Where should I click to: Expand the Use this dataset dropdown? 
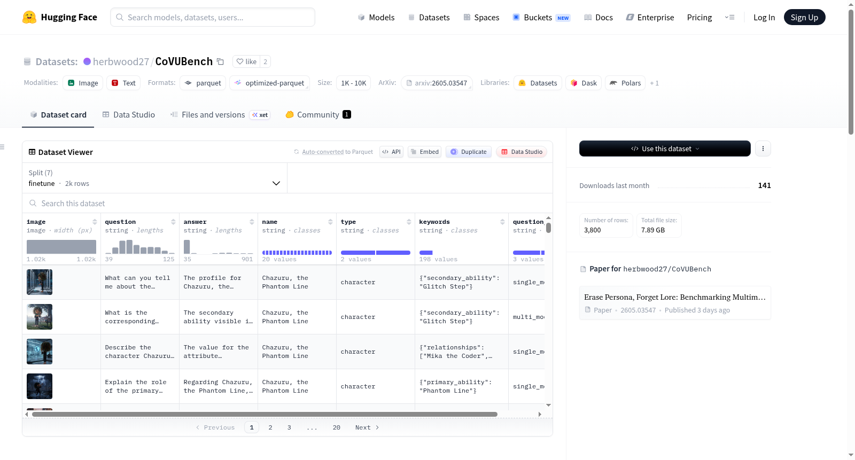(665, 149)
